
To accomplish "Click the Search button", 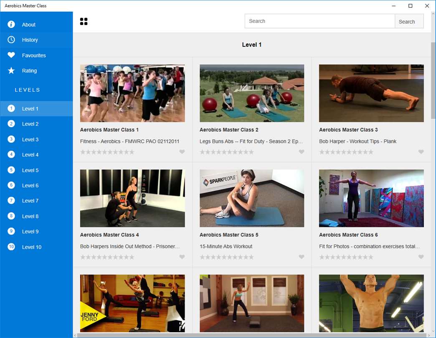I will tap(409, 21).
